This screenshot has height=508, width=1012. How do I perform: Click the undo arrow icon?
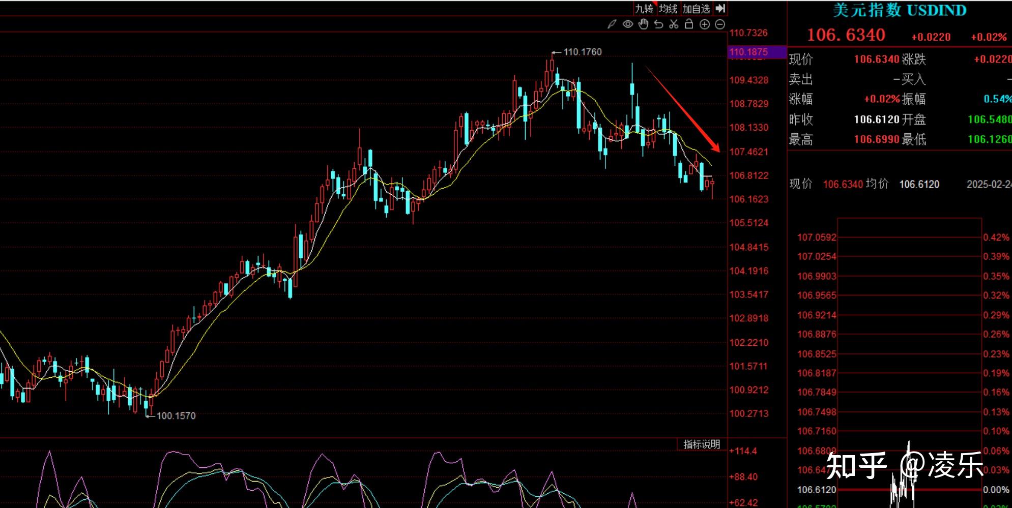[658, 24]
